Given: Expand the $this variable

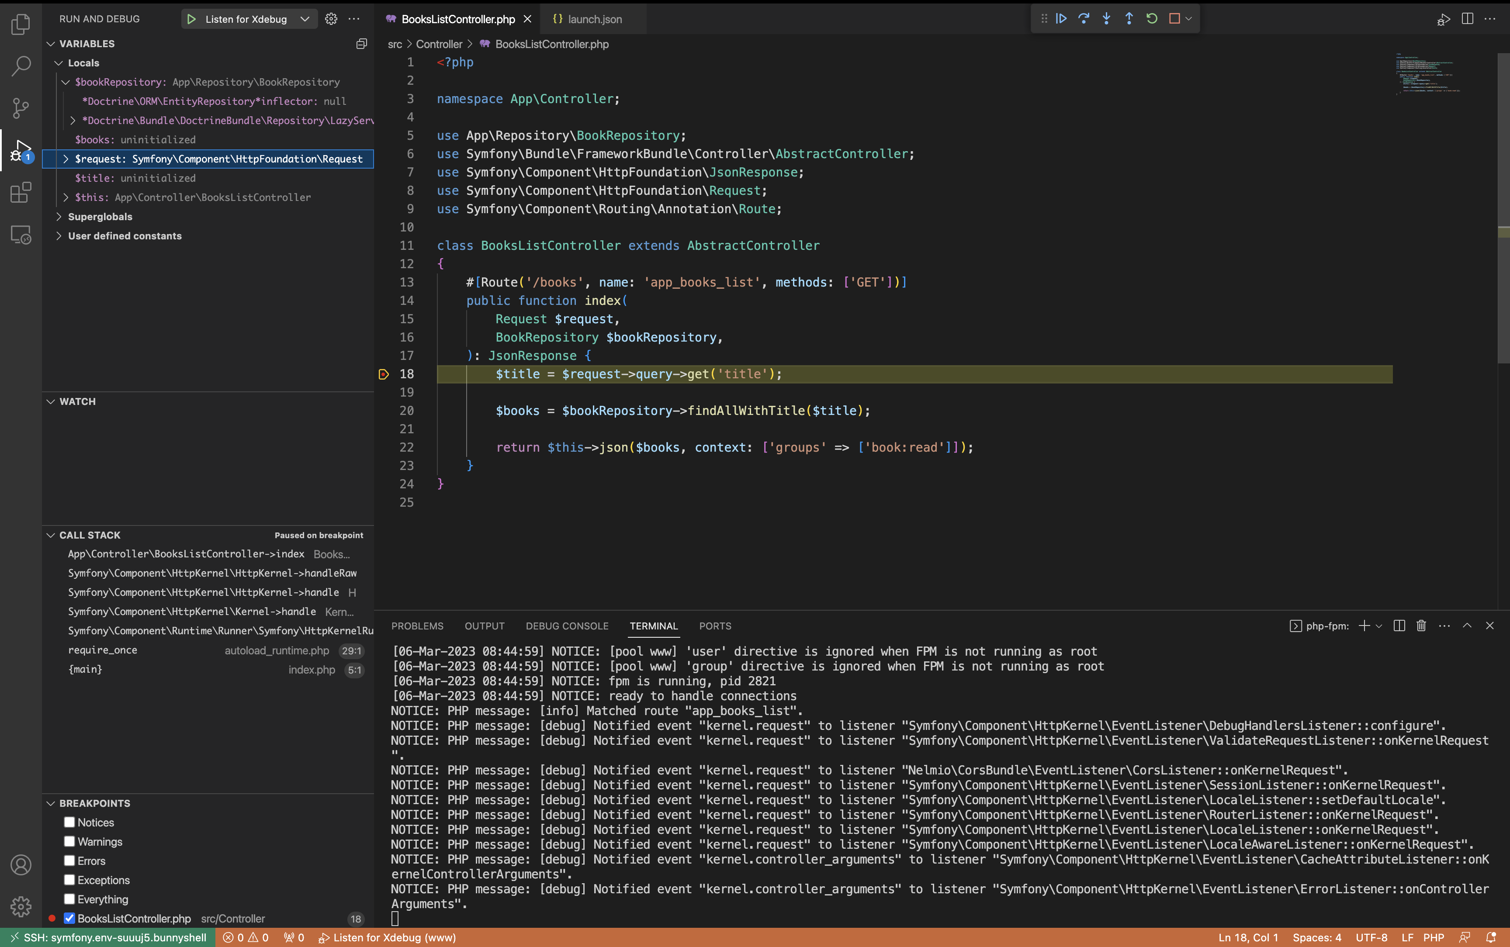Looking at the screenshot, I should (65, 197).
